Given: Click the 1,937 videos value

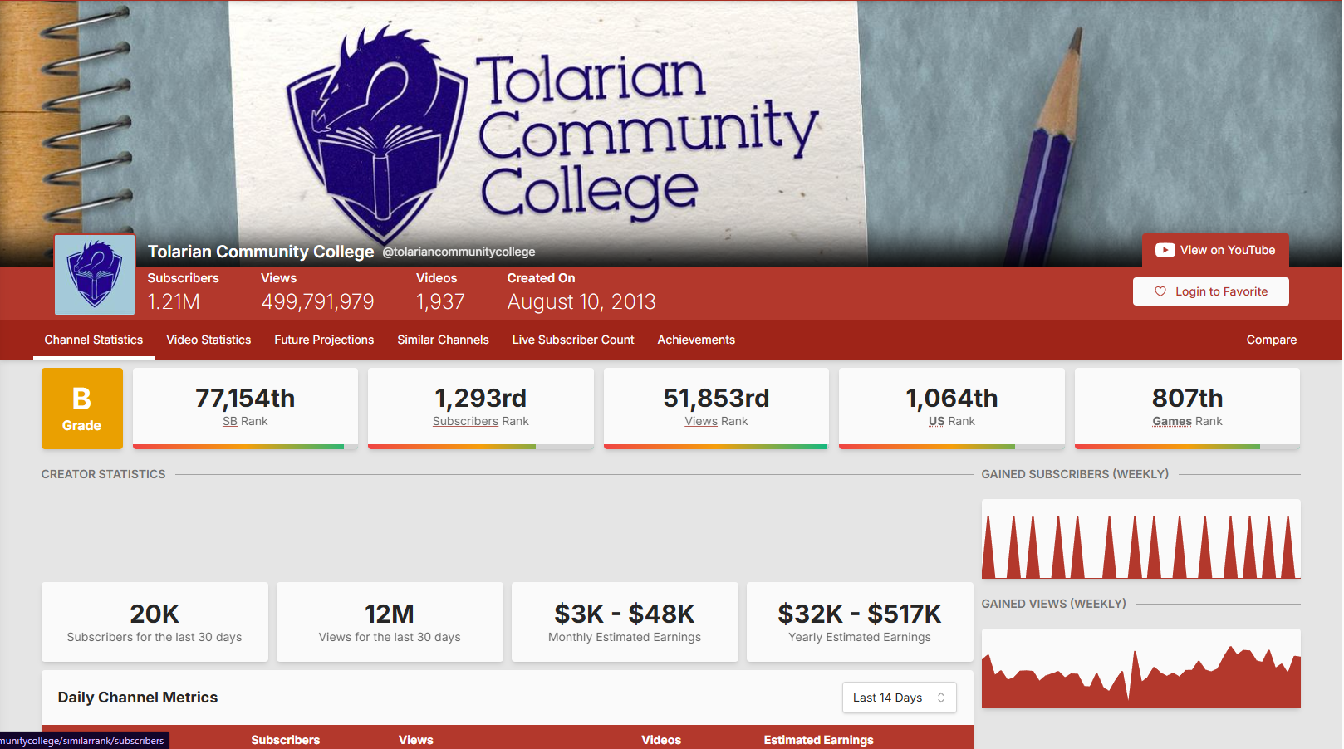Looking at the screenshot, I should tap(440, 301).
